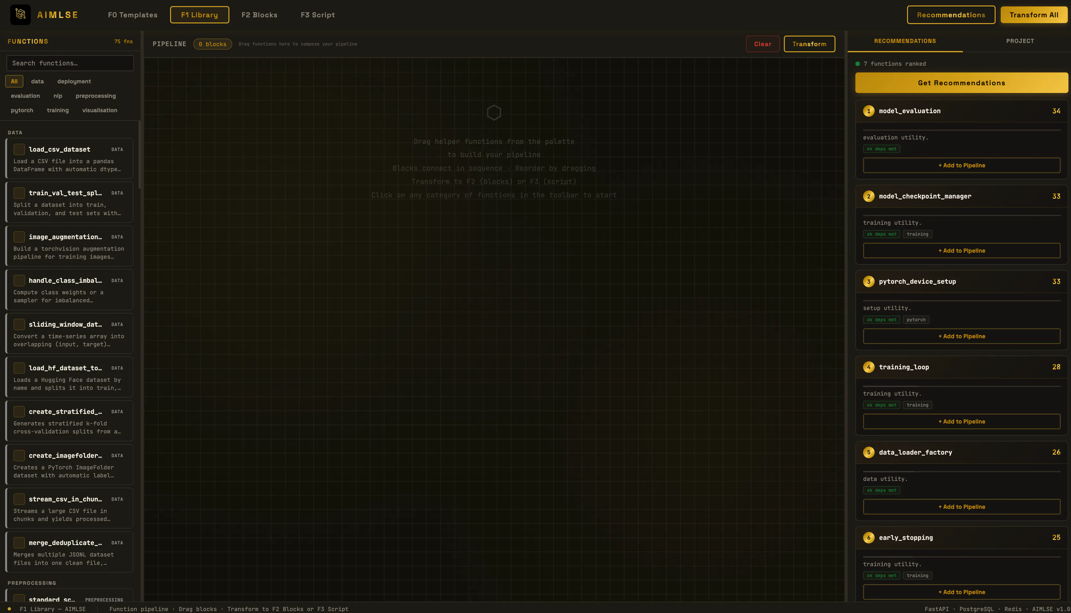The width and height of the screenshot is (1071, 613).
Task: Click the square icon on train_val_test_spl… card
Action: (19, 193)
